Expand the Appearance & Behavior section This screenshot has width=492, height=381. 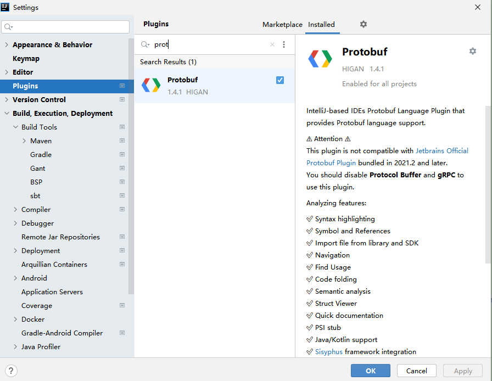click(x=7, y=45)
